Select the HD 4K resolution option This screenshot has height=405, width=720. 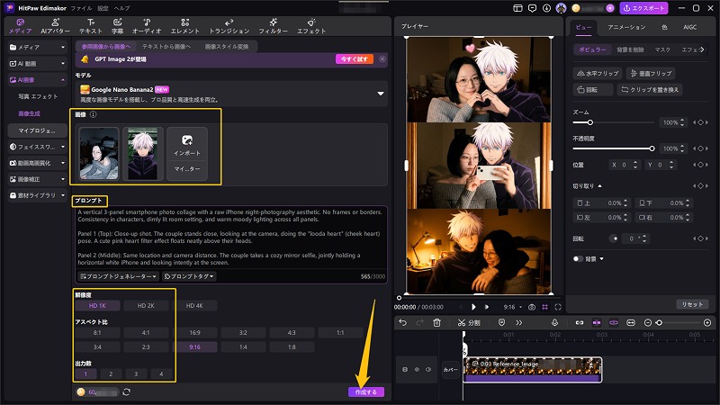click(194, 305)
